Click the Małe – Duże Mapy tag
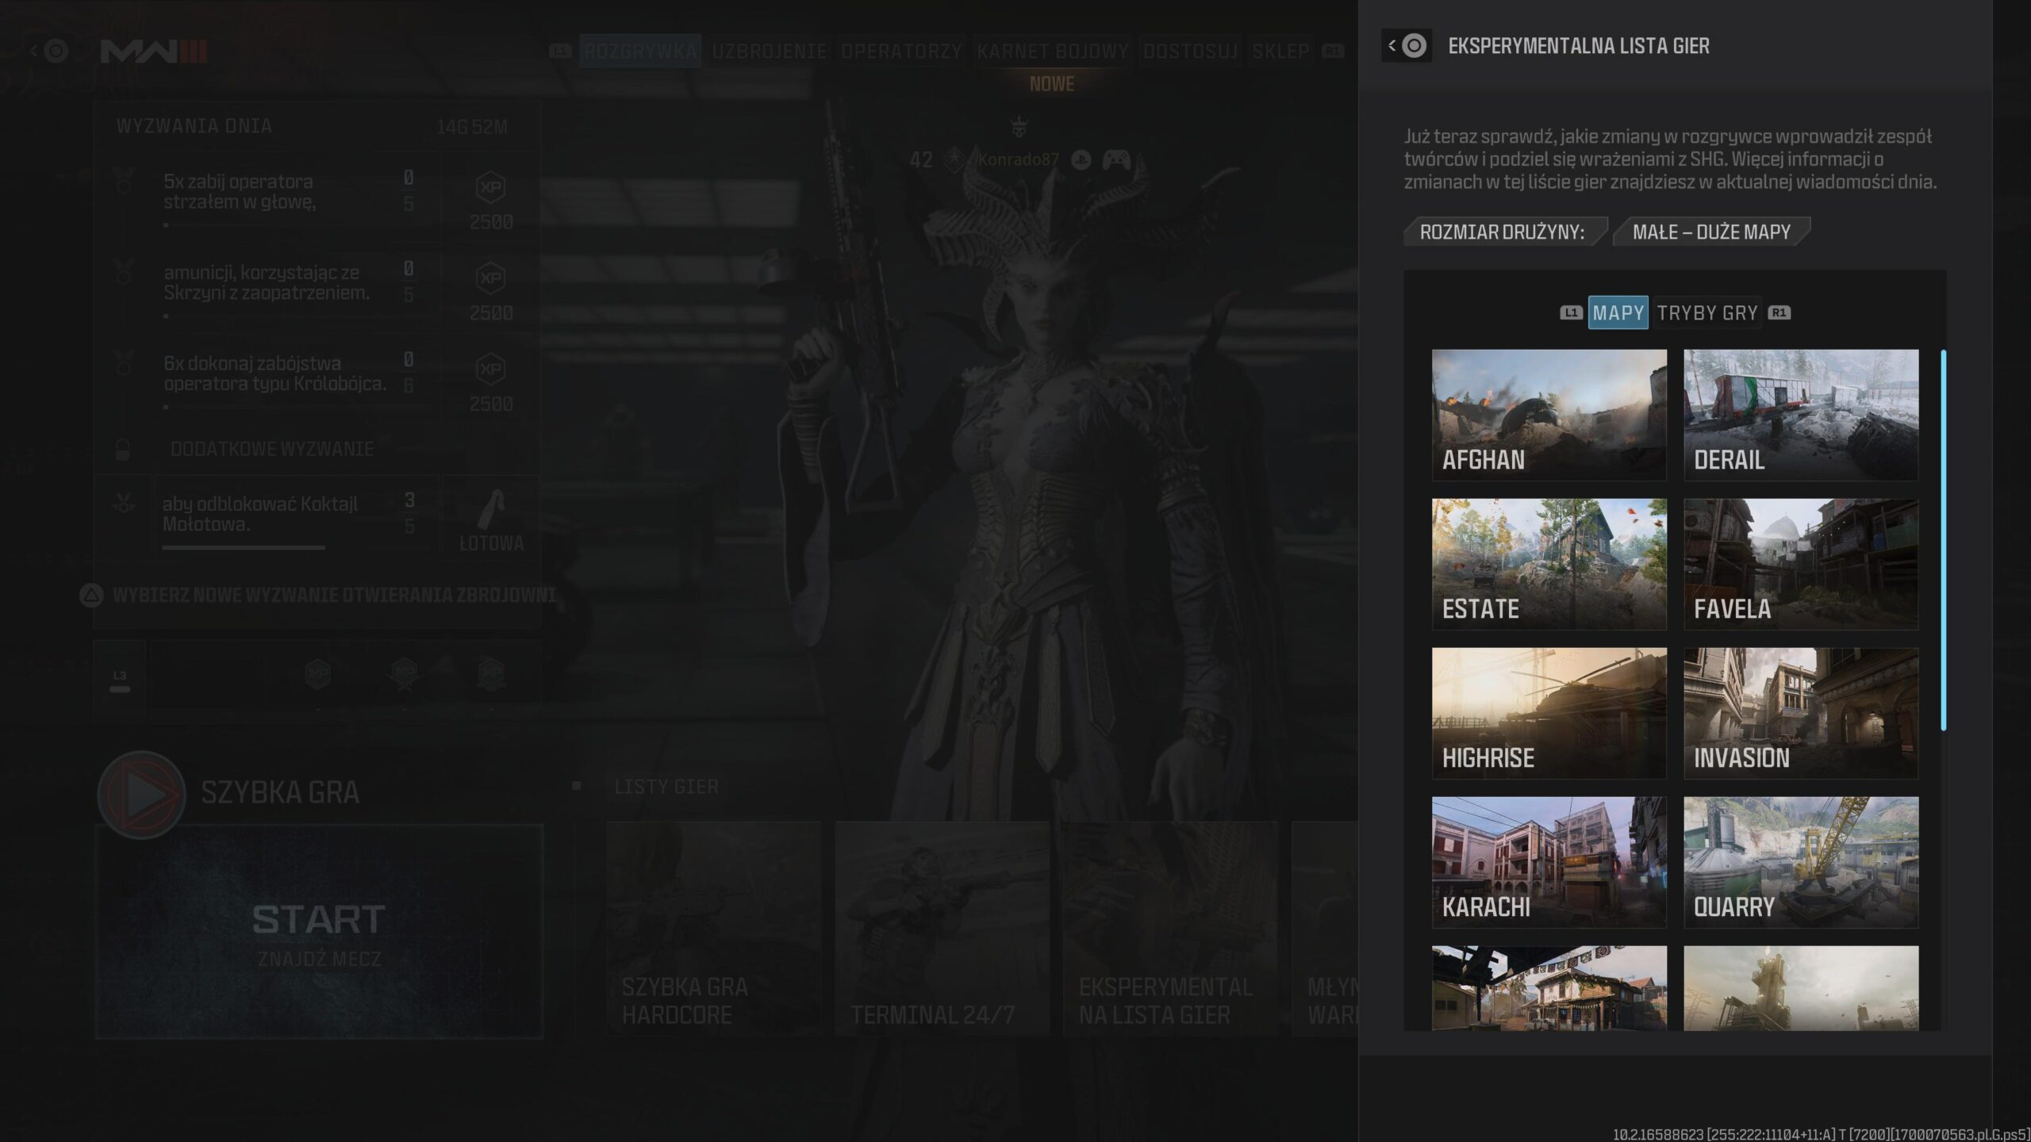 (x=1711, y=232)
